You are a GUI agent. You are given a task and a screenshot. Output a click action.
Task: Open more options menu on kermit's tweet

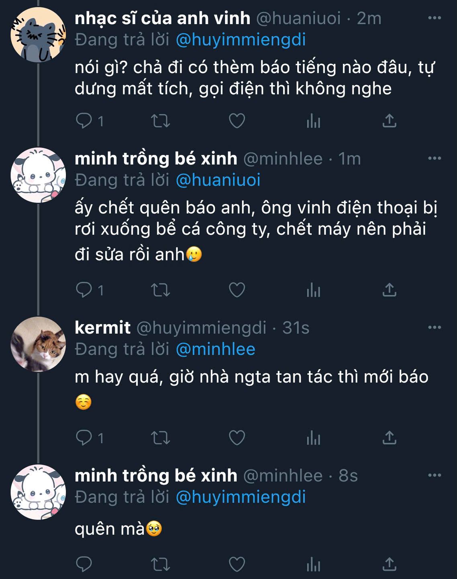tap(435, 327)
